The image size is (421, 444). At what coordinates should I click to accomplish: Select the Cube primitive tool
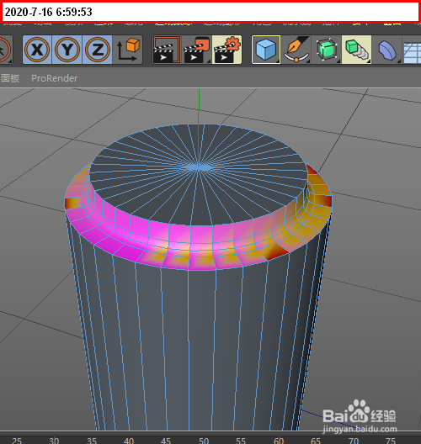(x=265, y=50)
